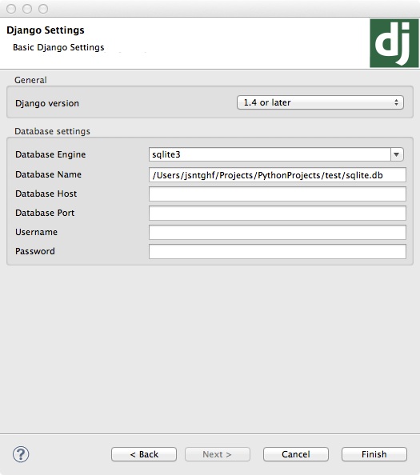This screenshot has width=420, height=475.
Task: Focus the Username text field
Action: 278,232
